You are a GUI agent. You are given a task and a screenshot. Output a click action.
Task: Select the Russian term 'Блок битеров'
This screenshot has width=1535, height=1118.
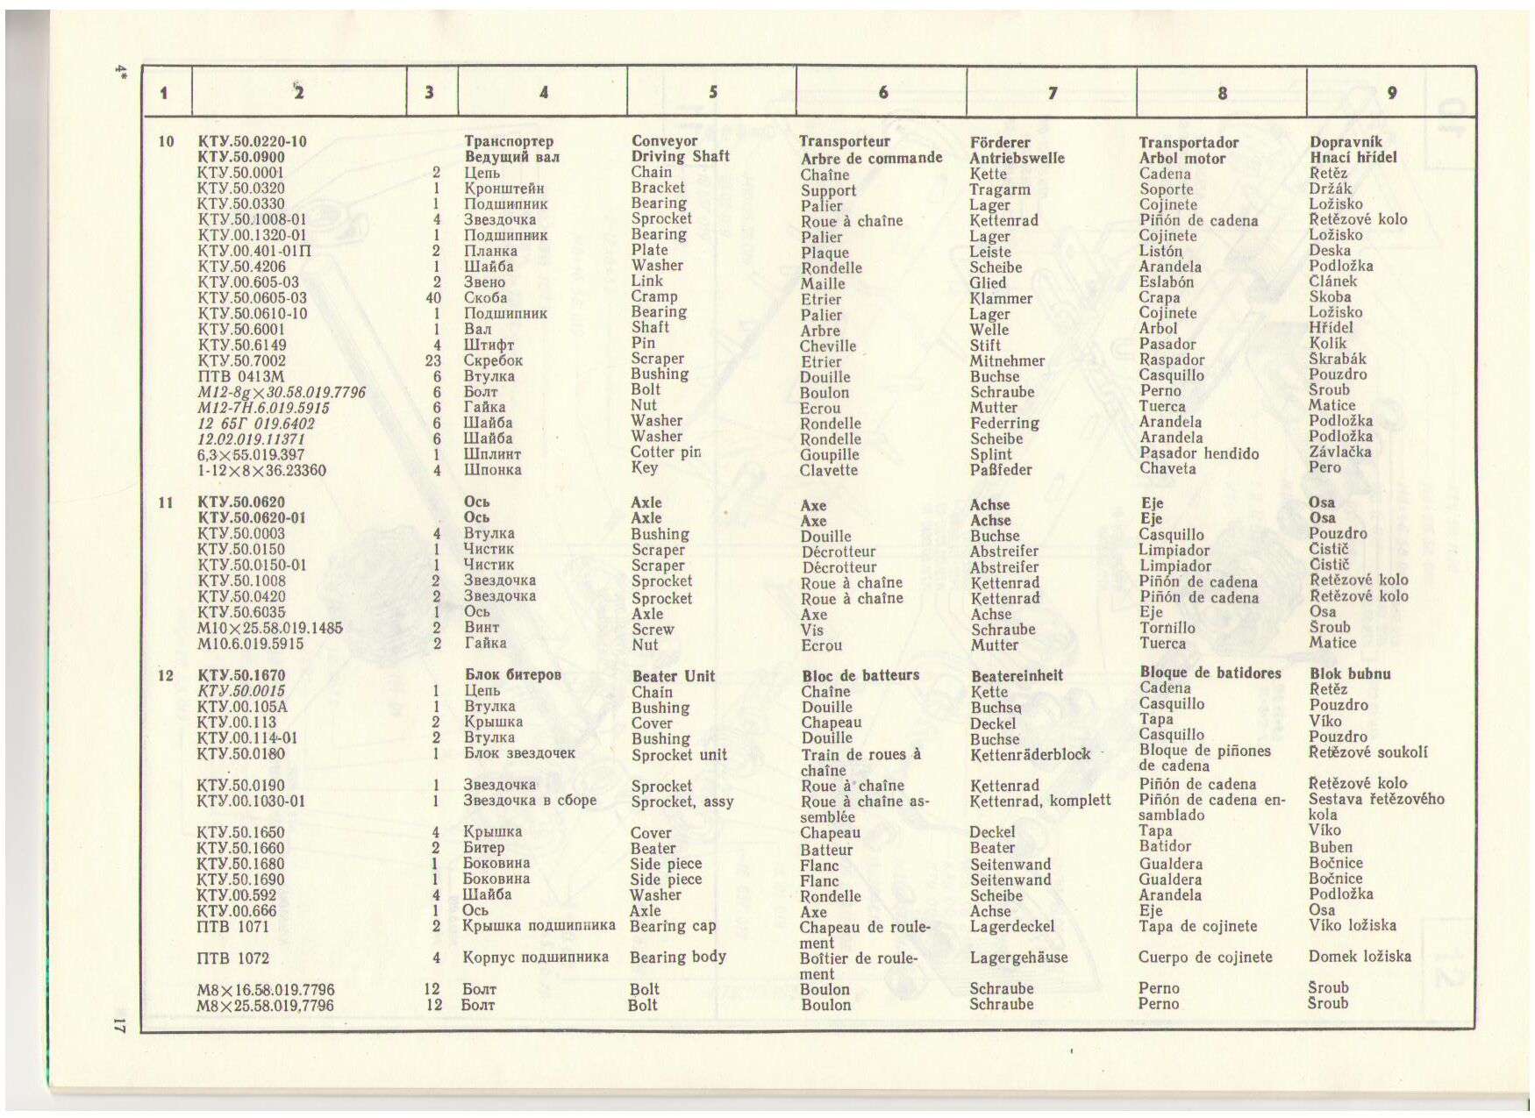tap(512, 675)
